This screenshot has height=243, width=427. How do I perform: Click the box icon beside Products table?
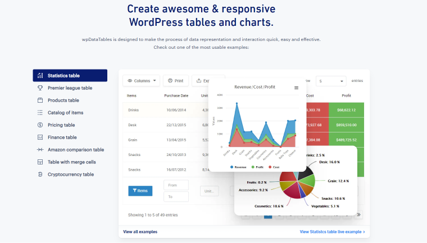[40, 100]
